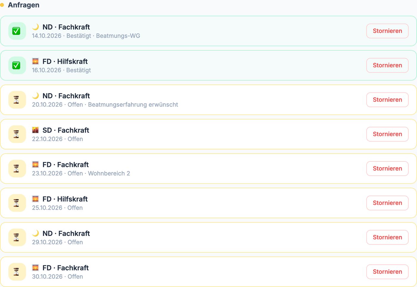Click the hourglass icon of the 23.10.2026 request
The width and height of the screenshot is (417, 287).
coord(16,169)
